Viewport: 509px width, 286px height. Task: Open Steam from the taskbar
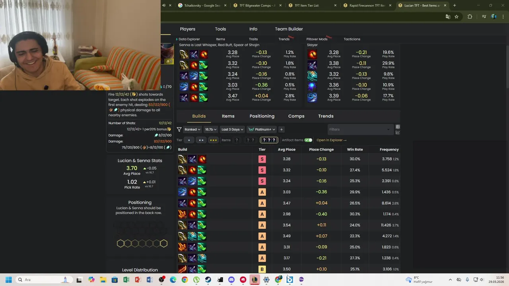pyautogui.click(x=208, y=280)
